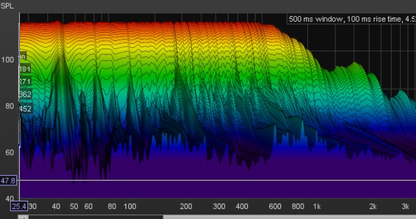
Task: Click the 800 label left of 1k
Action: point(298,206)
